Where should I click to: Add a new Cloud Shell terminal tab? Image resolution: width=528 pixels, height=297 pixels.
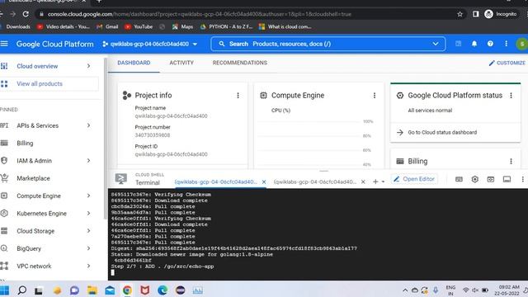click(375, 181)
